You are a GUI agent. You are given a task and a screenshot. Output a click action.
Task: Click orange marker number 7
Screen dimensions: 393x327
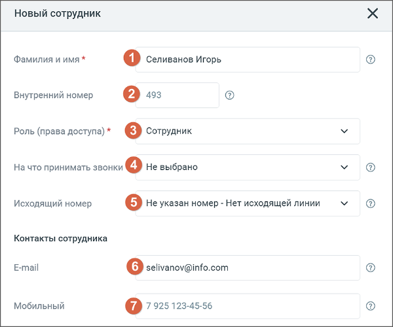pos(134,305)
